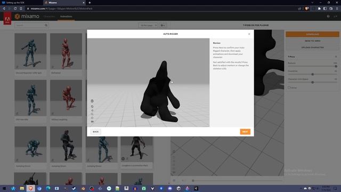Click the share icon in address bar

299,9
